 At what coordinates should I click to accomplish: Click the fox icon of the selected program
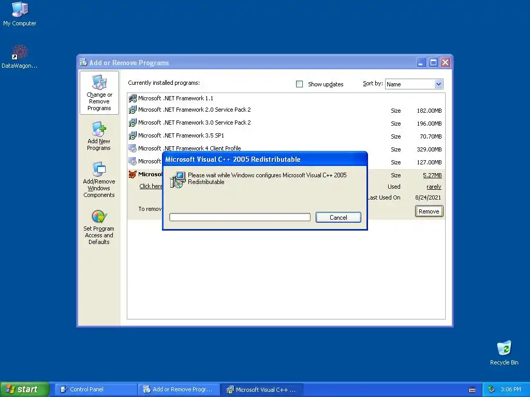132,174
